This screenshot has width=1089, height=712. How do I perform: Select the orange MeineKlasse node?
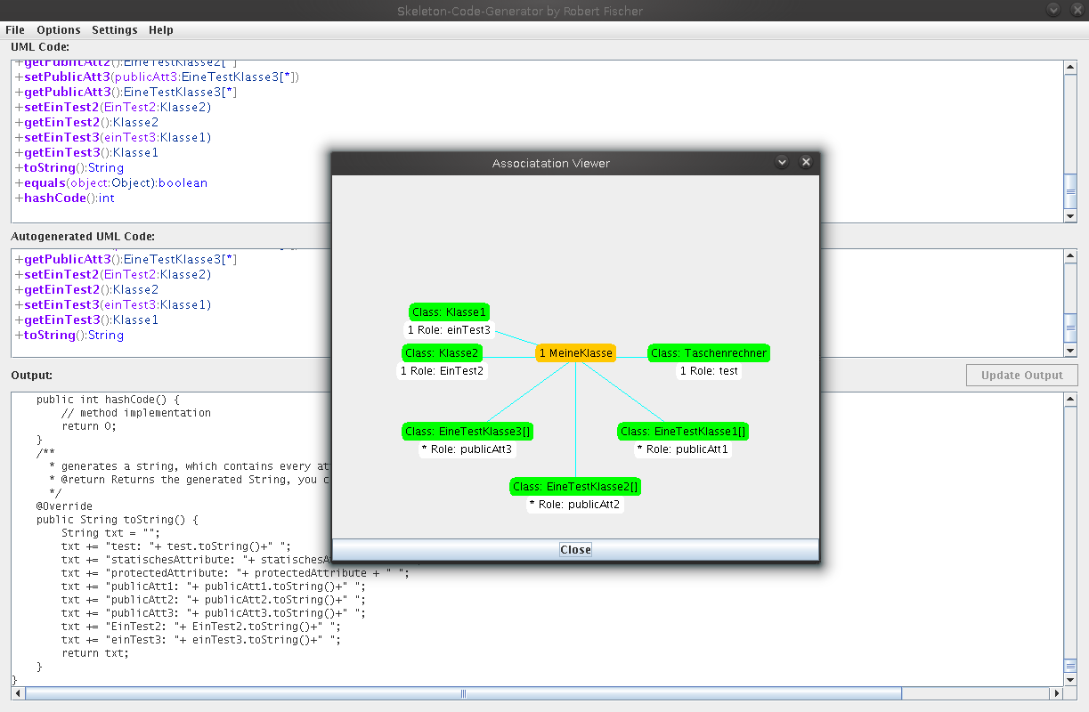tap(575, 353)
